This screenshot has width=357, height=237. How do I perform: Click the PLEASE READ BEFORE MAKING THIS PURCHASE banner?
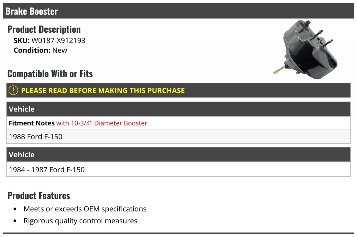tap(178, 90)
